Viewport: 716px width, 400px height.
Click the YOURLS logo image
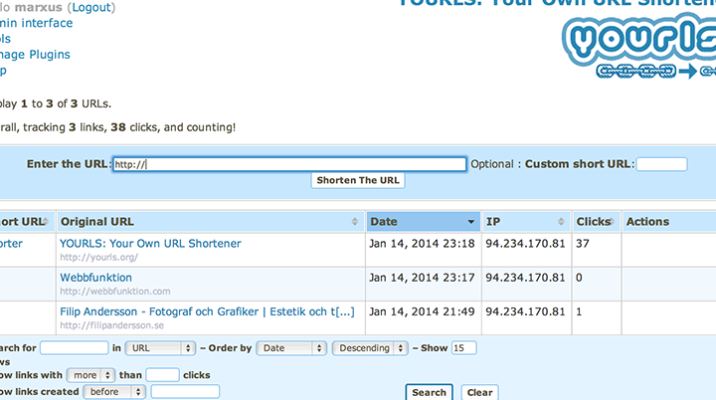click(639, 46)
